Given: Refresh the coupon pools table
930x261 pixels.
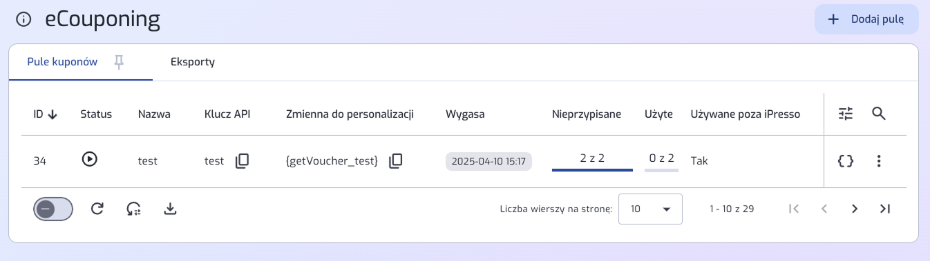Looking at the screenshot, I should pyautogui.click(x=97, y=209).
